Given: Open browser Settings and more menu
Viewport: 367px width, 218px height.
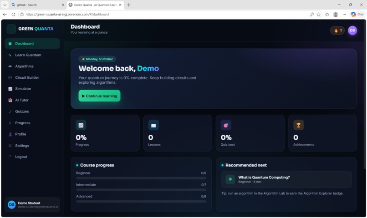Looking at the screenshot, I should (344, 14).
